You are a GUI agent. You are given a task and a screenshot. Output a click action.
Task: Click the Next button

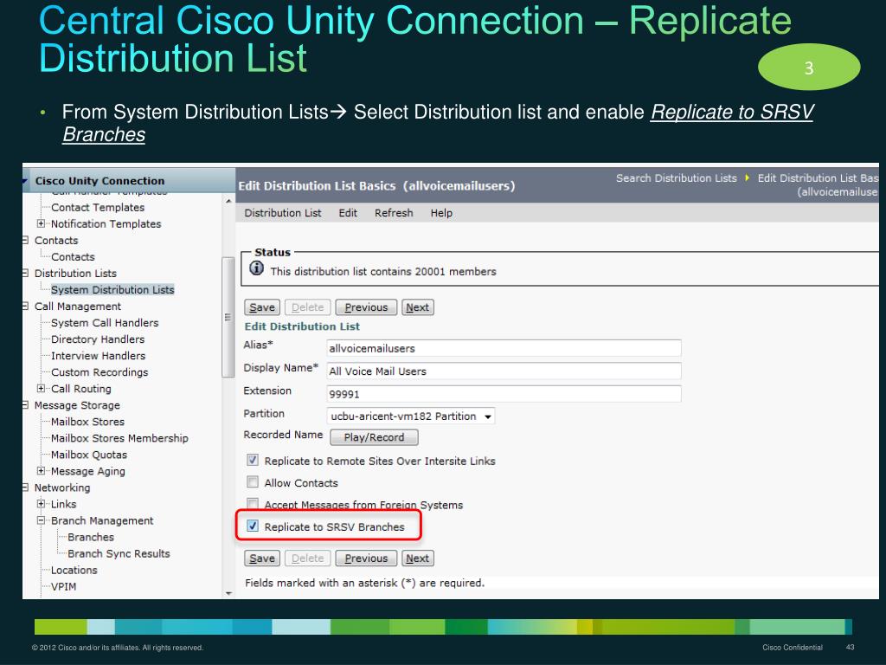pyautogui.click(x=418, y=307)
